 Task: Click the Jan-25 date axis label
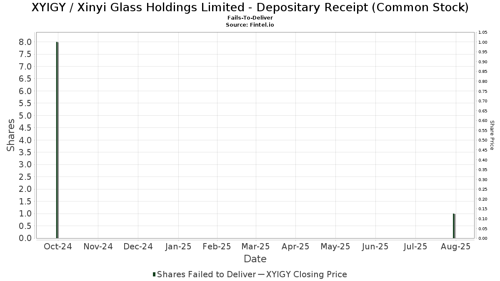tap(178, 246)
